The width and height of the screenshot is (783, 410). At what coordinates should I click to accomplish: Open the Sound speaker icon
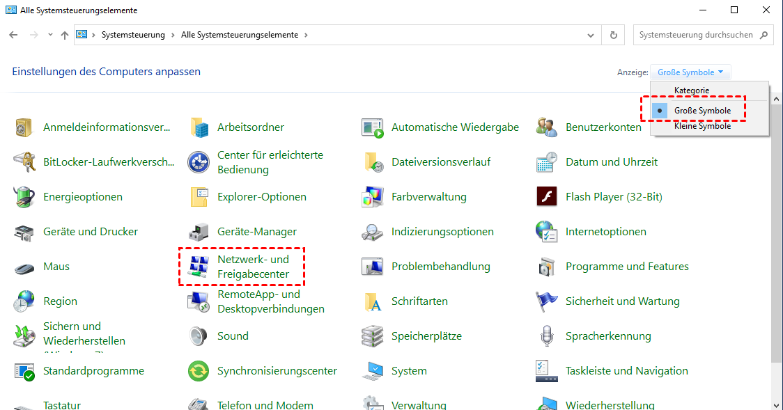tap(199, 336)
